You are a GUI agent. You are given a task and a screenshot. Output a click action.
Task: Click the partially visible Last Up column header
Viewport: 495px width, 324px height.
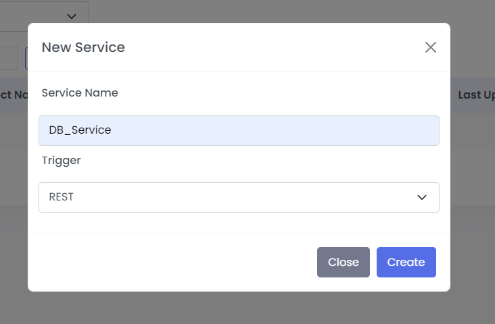(x=476, y=95)
